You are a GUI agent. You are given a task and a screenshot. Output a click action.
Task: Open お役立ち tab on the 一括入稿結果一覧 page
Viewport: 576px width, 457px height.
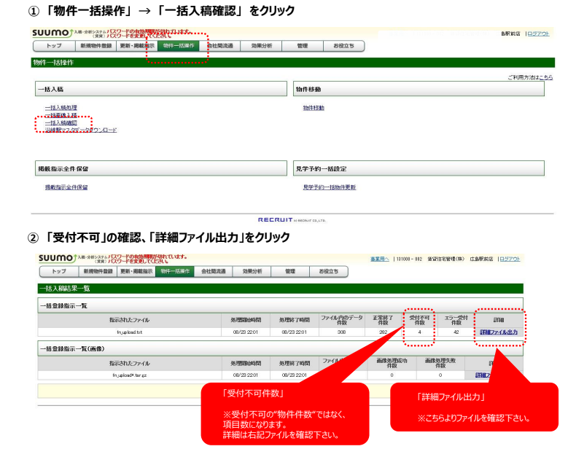pos(328,271)
